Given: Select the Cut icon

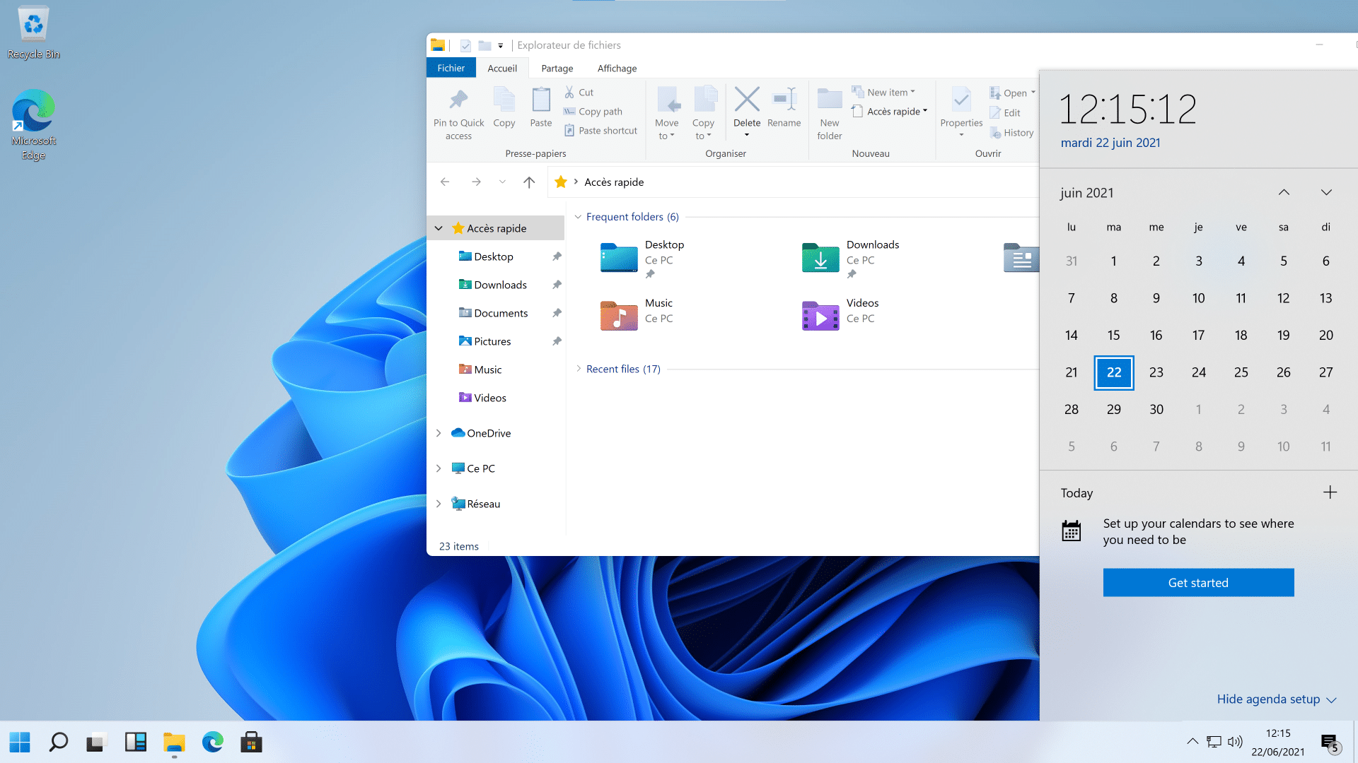Looking at the screenshot, I should click(x=579, y=92).
